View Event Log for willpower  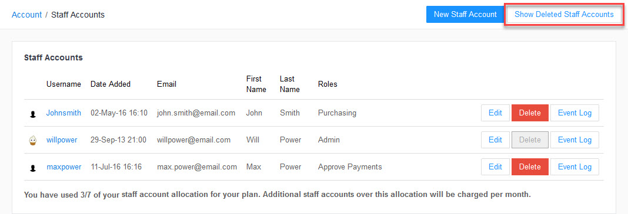pos(574,140)
